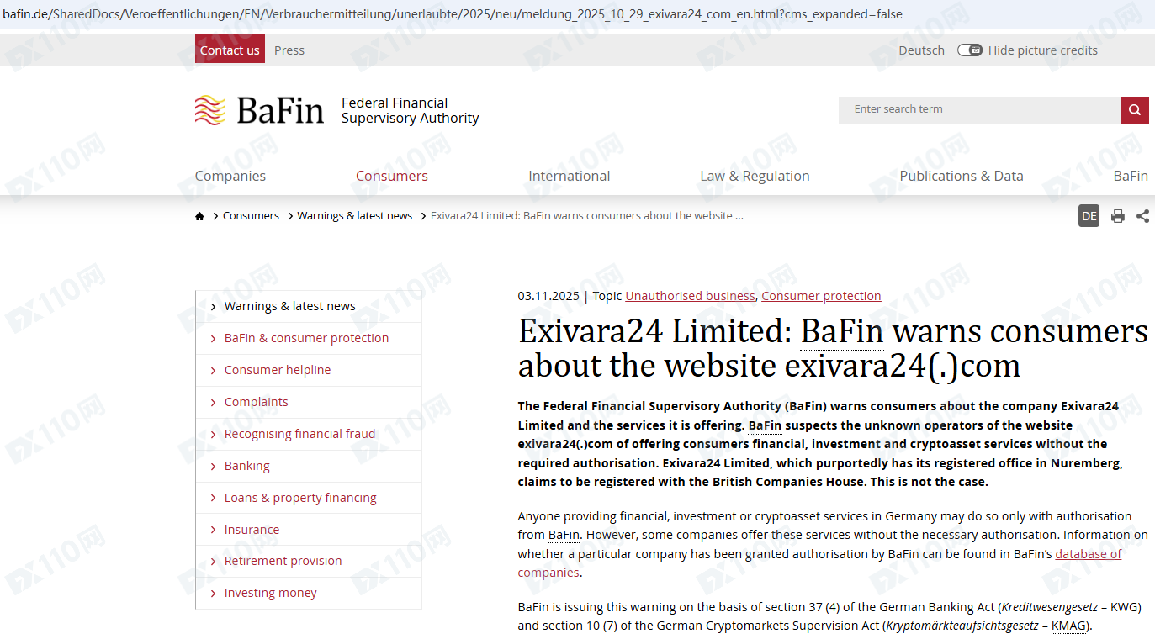Click the Federal Financial Supervisory Authority tagline
The height and width of the screenshot is (639, 1155).
pyautogui.click(x=411, y=110)
